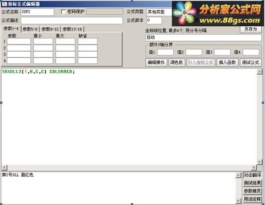The height and width of the screenshot is (205, 265).
Task: Switch to the 参数5-8 tab
Action: coord(30,29)
